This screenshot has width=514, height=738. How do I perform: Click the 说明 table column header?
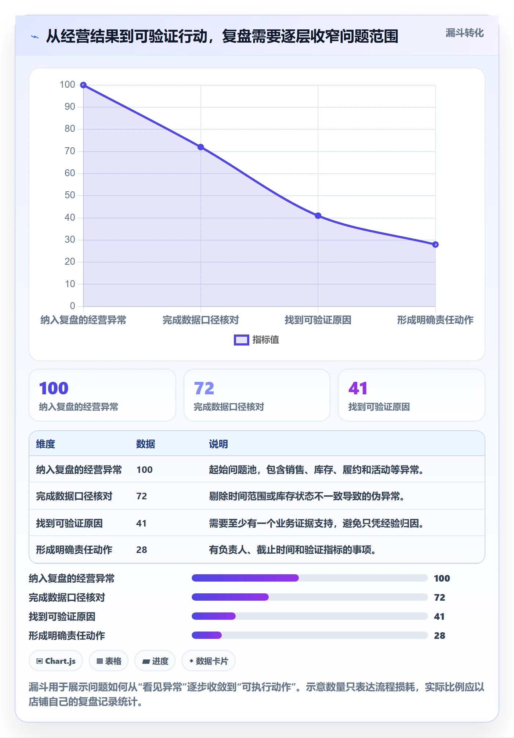[218, 444]
